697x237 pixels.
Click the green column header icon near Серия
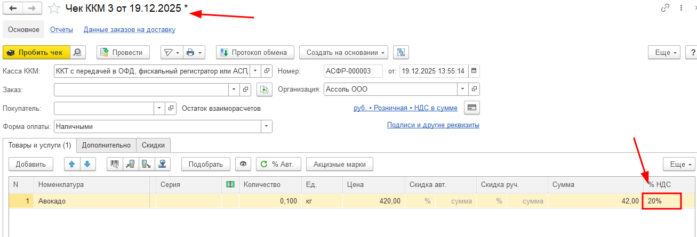click(230, 184)
